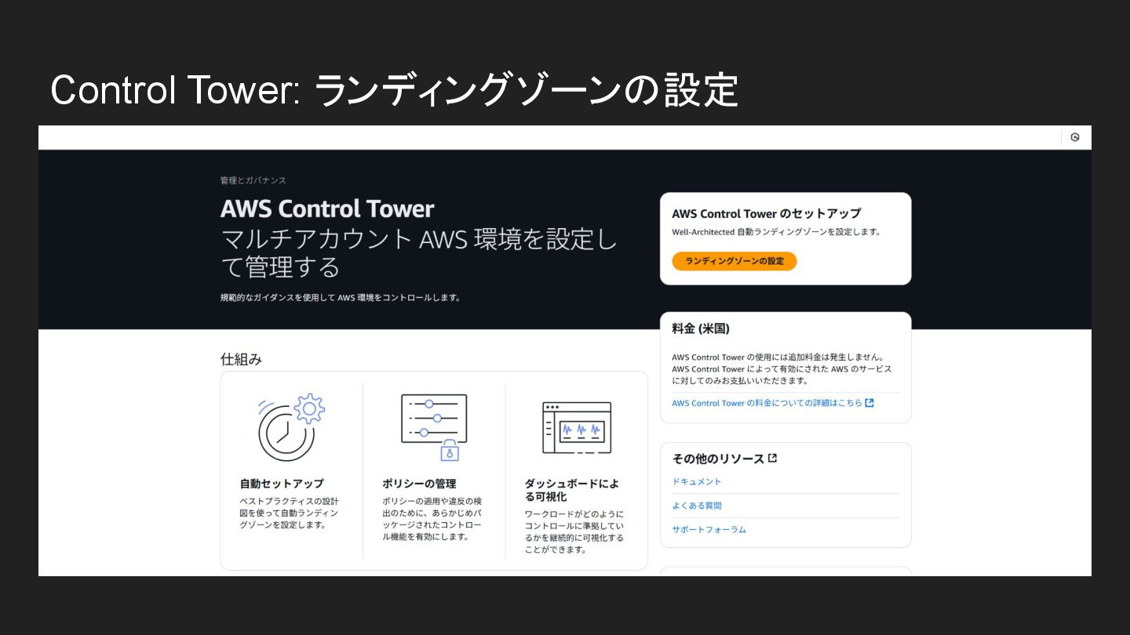Click 規範的なガイダンスを使用して subtitle text
This screenshot has height=635, width=1130.
[341, 298]
